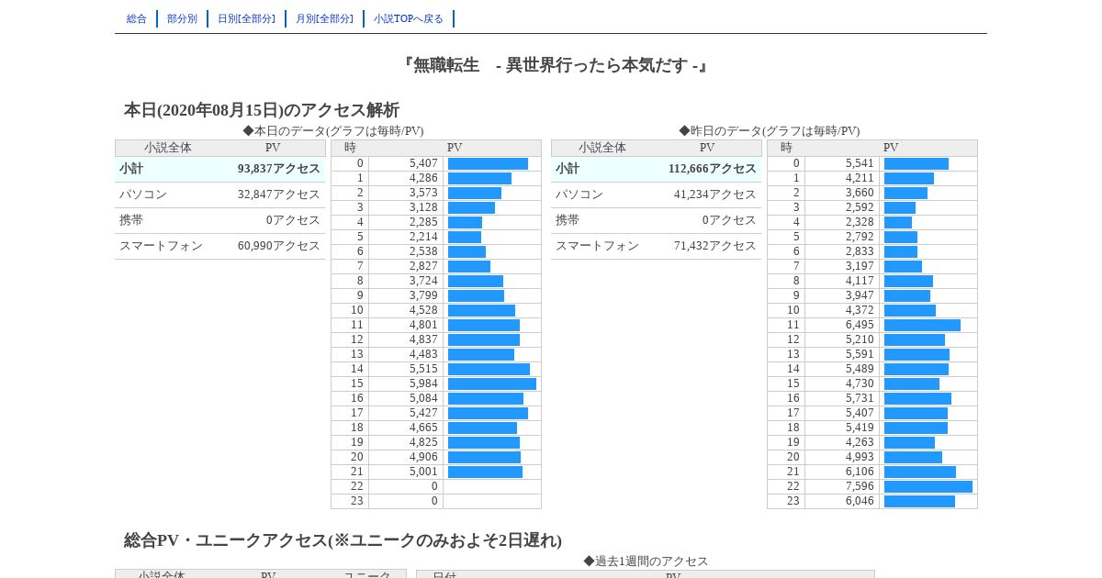Click yesterday's hour 4 PV 2,328
The image size is (1102, 578).
pyautogui.click(x=860, y=222)
